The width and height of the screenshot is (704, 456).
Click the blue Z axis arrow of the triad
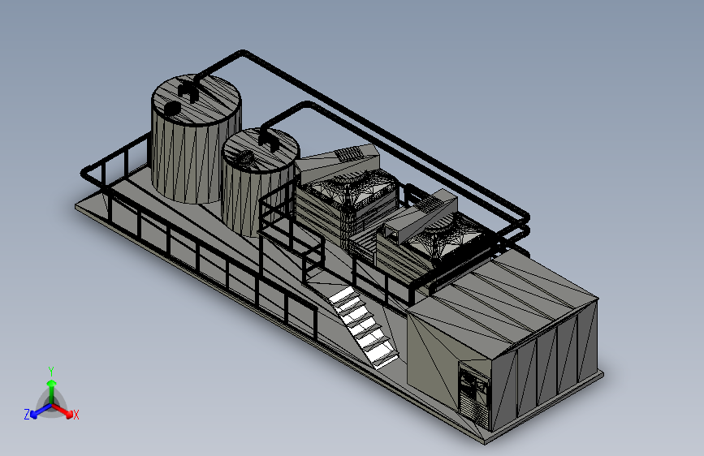coord(41,411)
